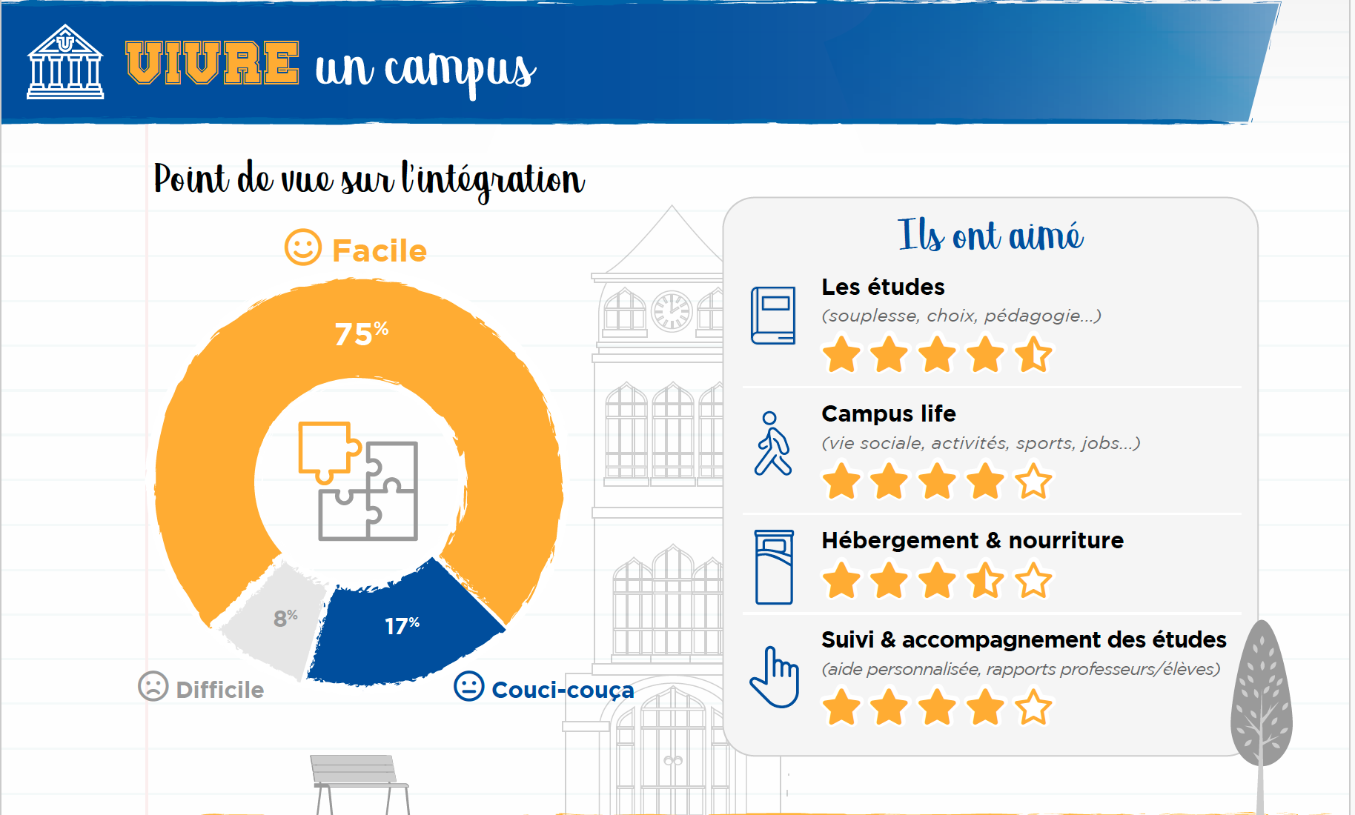The image size is (1355, 815).
Task: Click the 75% orange donut segment
Action: pyautogui.click(x=360, y=333)
